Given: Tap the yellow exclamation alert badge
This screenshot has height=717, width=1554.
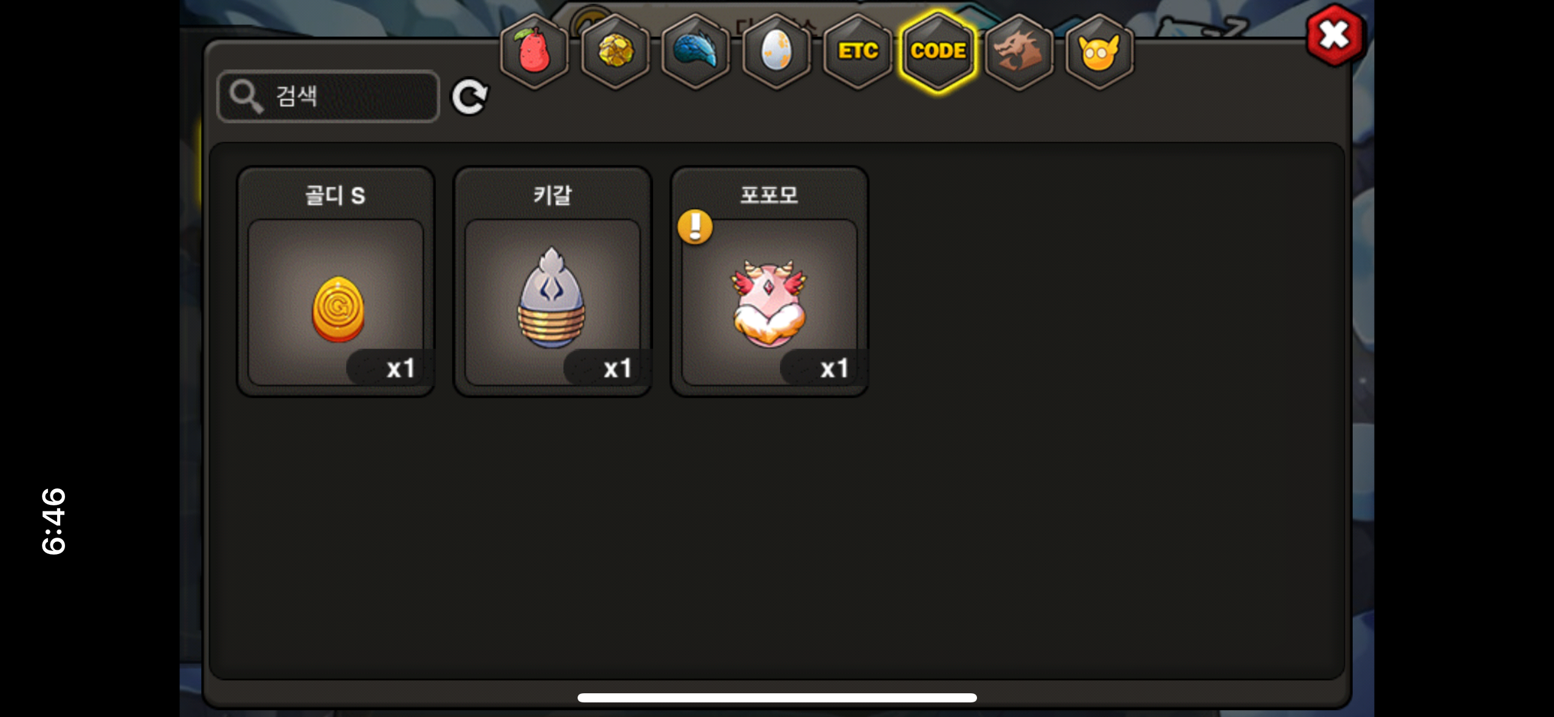Looking at the screenshot, I should pyautogui.click(x=695, y=227).
